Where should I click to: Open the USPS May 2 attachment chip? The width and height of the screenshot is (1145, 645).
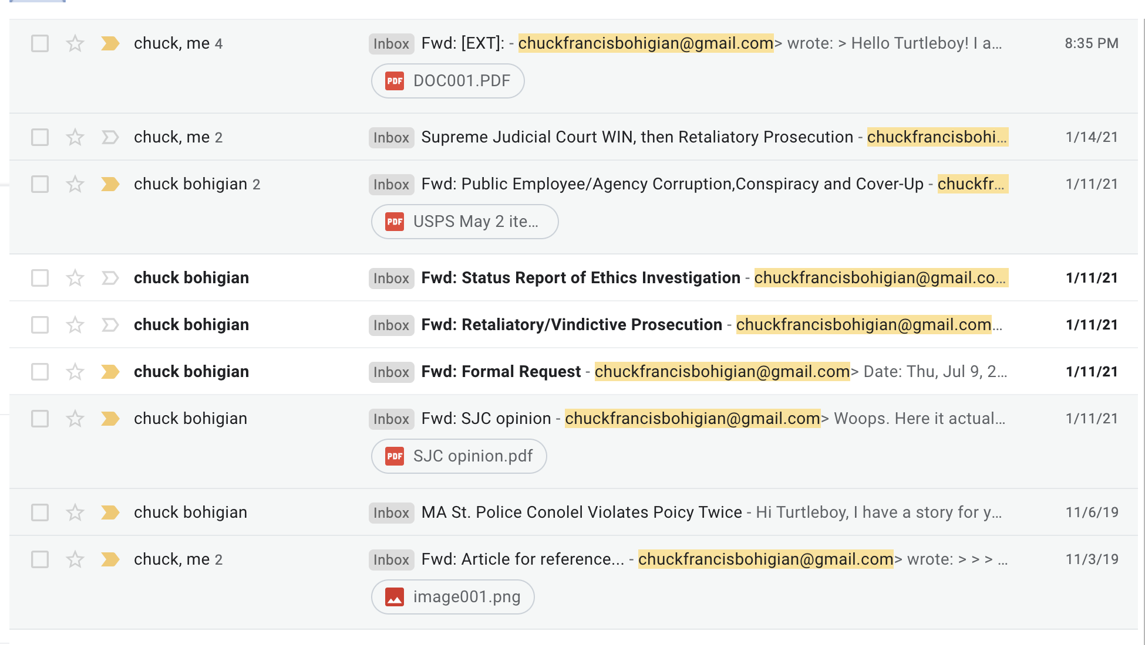[x=464, y=222]
